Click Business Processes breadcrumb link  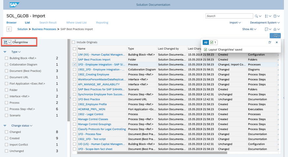coord(44,29)
